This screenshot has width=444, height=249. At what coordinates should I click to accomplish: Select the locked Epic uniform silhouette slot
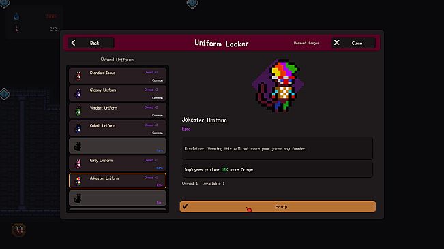[117, 198]
